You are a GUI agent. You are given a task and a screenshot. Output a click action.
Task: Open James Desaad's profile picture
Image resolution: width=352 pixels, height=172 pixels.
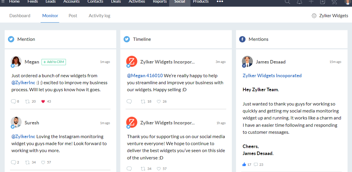pos(247,62)
